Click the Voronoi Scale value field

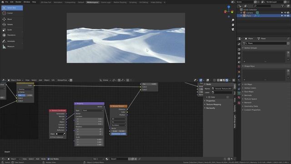[x=119, y=131]
